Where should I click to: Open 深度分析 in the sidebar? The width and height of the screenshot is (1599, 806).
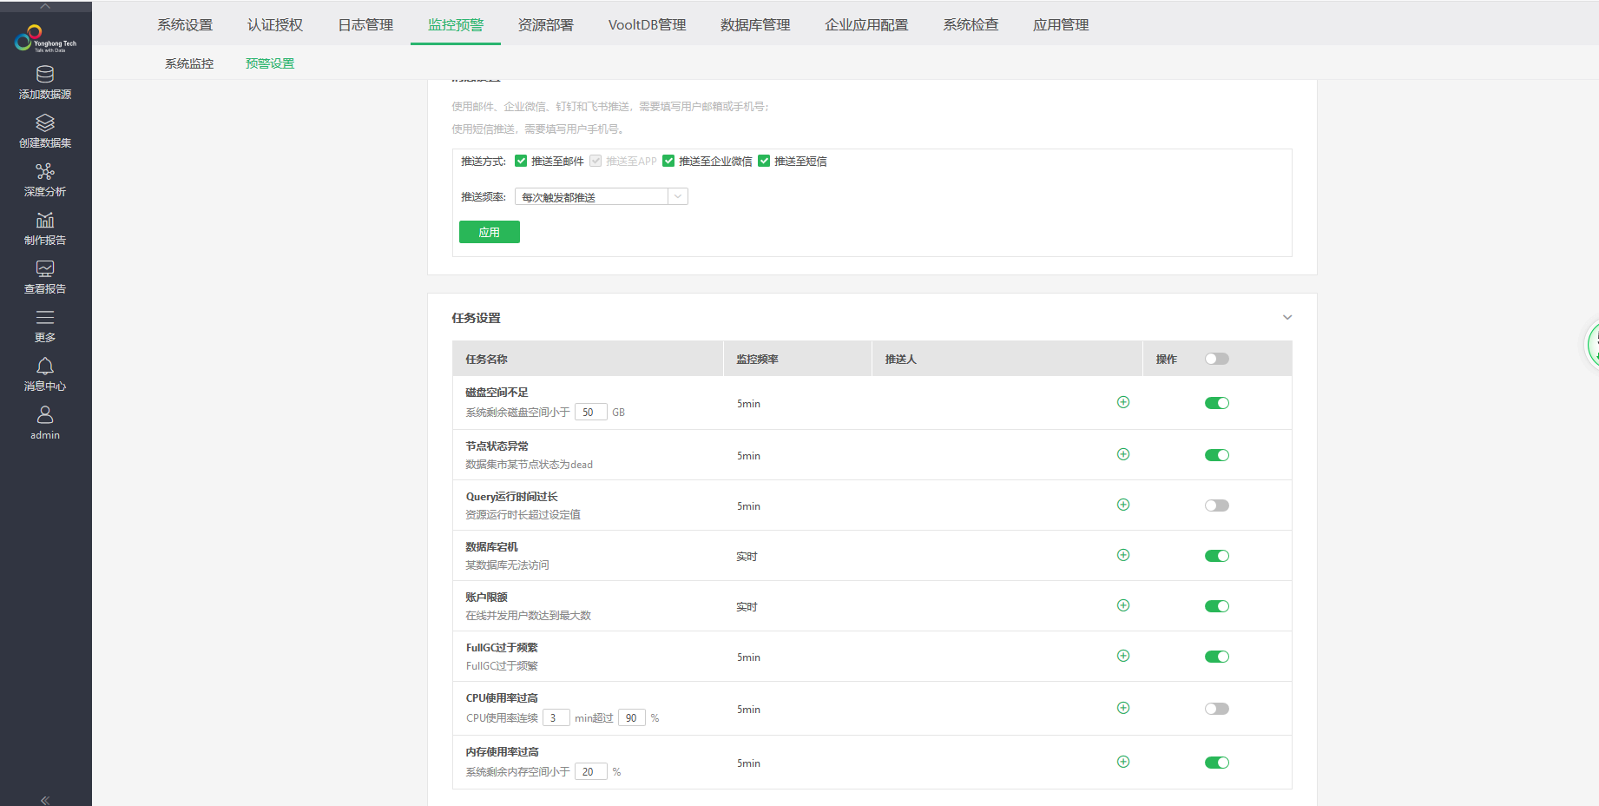tap(45, 181)
